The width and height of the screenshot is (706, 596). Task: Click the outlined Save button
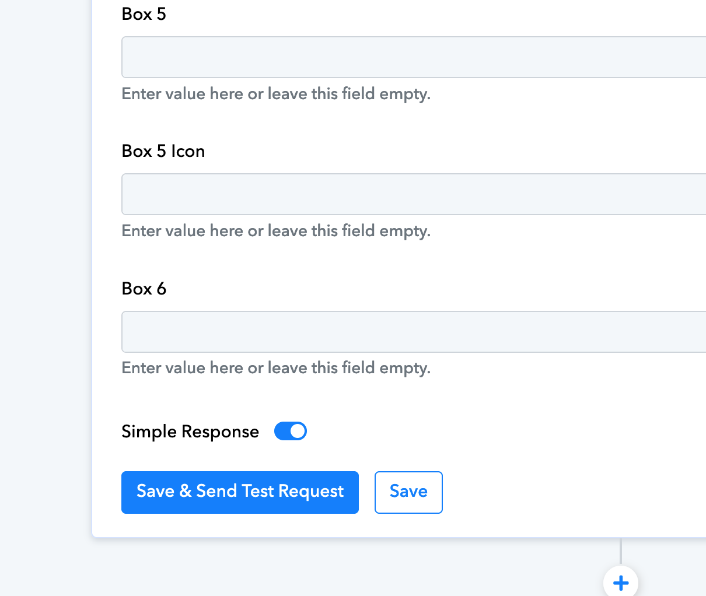408,492
